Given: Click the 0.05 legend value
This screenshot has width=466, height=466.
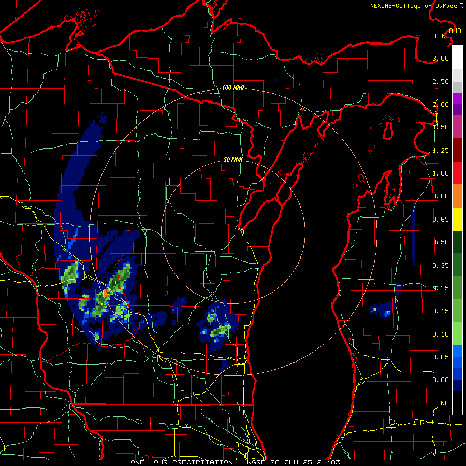Looking at the screenshot, I should [441, 357].
